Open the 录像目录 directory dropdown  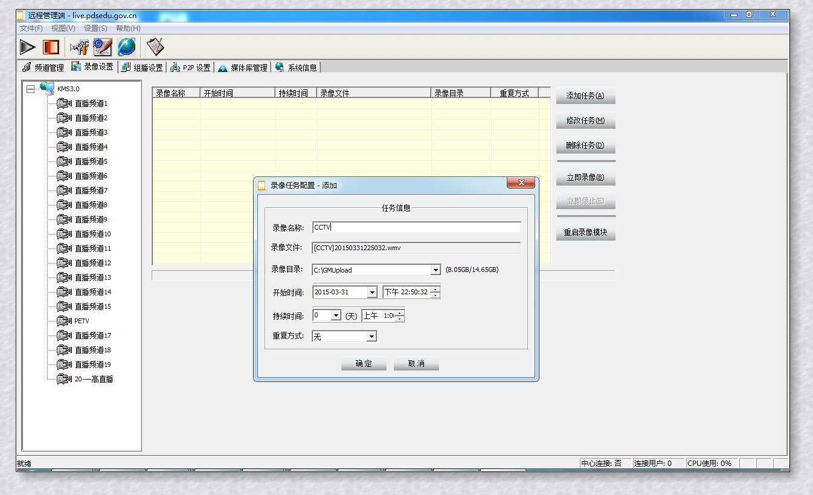pos(436,270)
